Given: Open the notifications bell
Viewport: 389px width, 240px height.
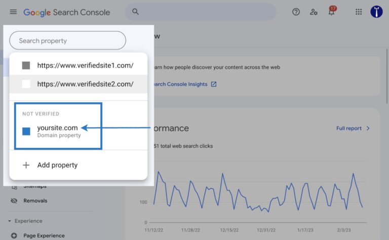Looking at the screenshot, I should [332, 12].
